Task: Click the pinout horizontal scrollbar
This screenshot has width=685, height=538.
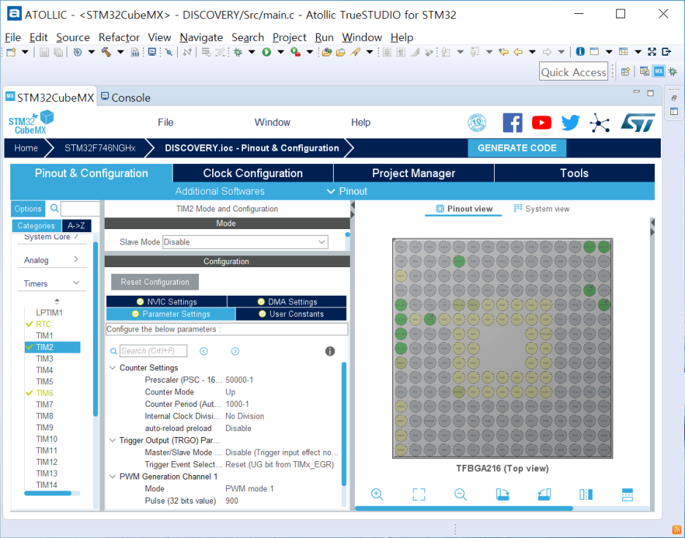Action: (464, 508)
